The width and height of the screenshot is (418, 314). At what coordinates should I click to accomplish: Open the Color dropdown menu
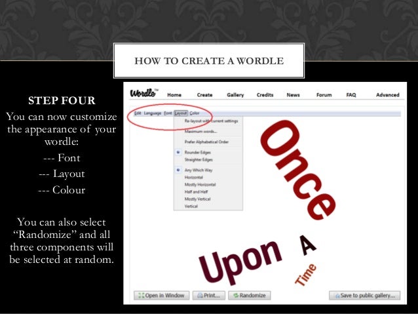[195, 113]
